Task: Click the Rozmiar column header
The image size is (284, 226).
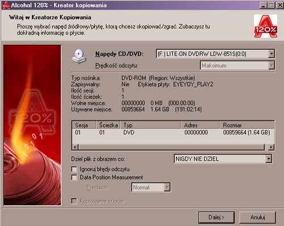Action: point(247,125)
